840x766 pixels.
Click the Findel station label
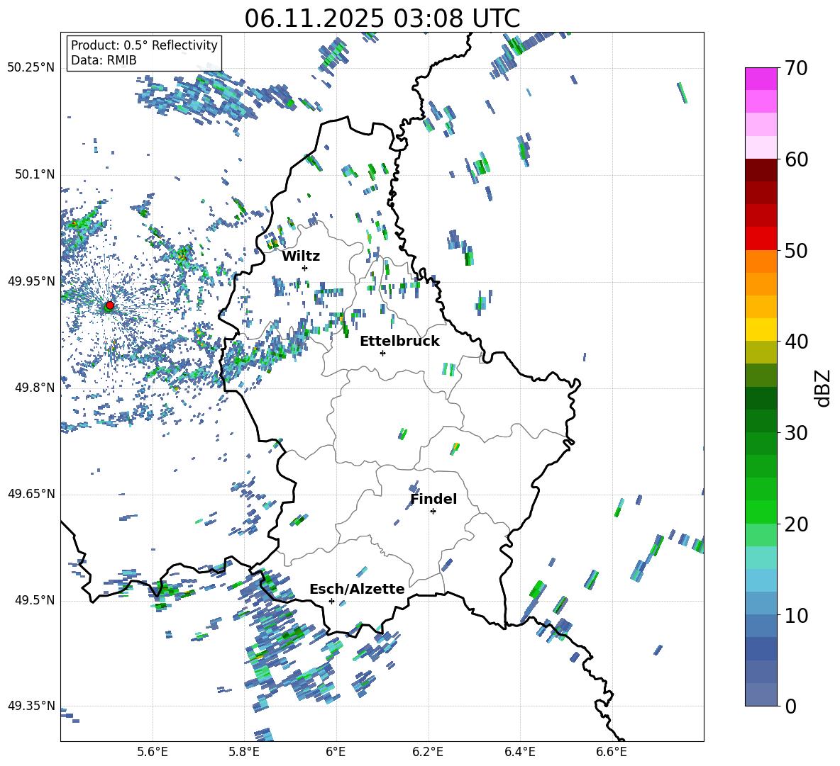(433, 499)
